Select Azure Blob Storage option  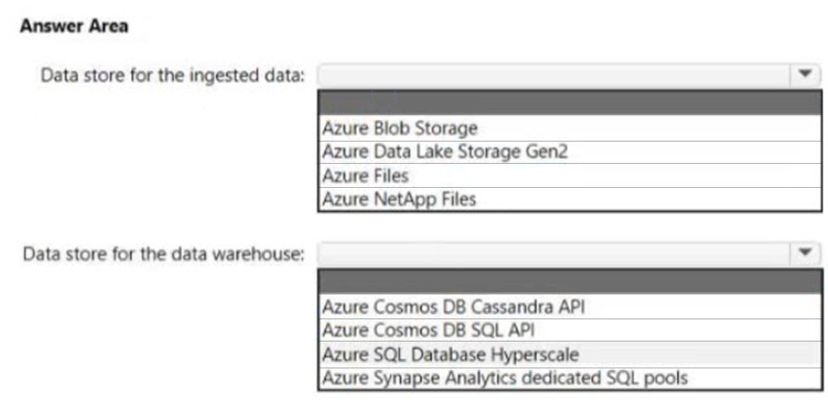570,129
